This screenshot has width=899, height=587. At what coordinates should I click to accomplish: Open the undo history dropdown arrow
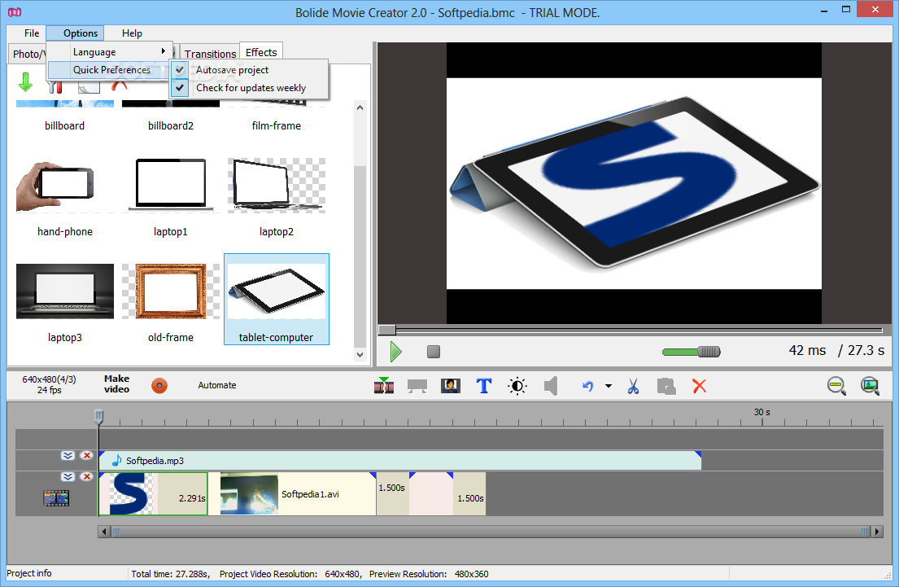click(609, 386)
